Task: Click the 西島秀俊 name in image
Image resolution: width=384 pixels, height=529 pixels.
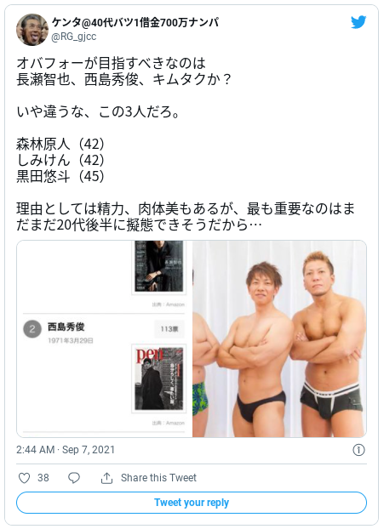Action: (x=66, y=327)
